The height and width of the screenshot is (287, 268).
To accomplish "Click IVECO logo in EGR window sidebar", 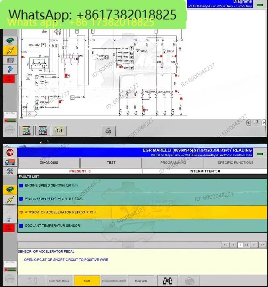I will point(10,279).
